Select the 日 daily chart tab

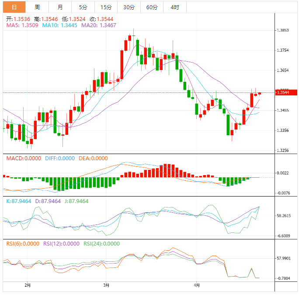point(14,7)
